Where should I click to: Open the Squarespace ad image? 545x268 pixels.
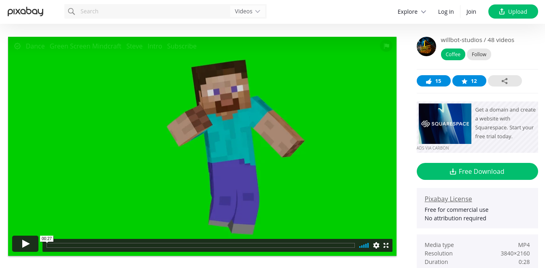[x=445, y=124]
